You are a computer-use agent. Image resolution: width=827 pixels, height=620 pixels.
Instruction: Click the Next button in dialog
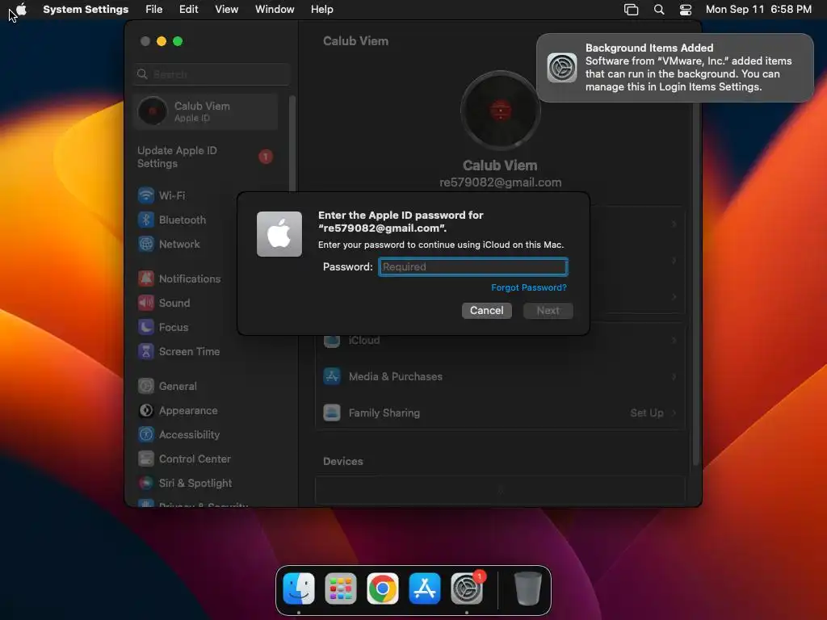[x=548, y=311]
